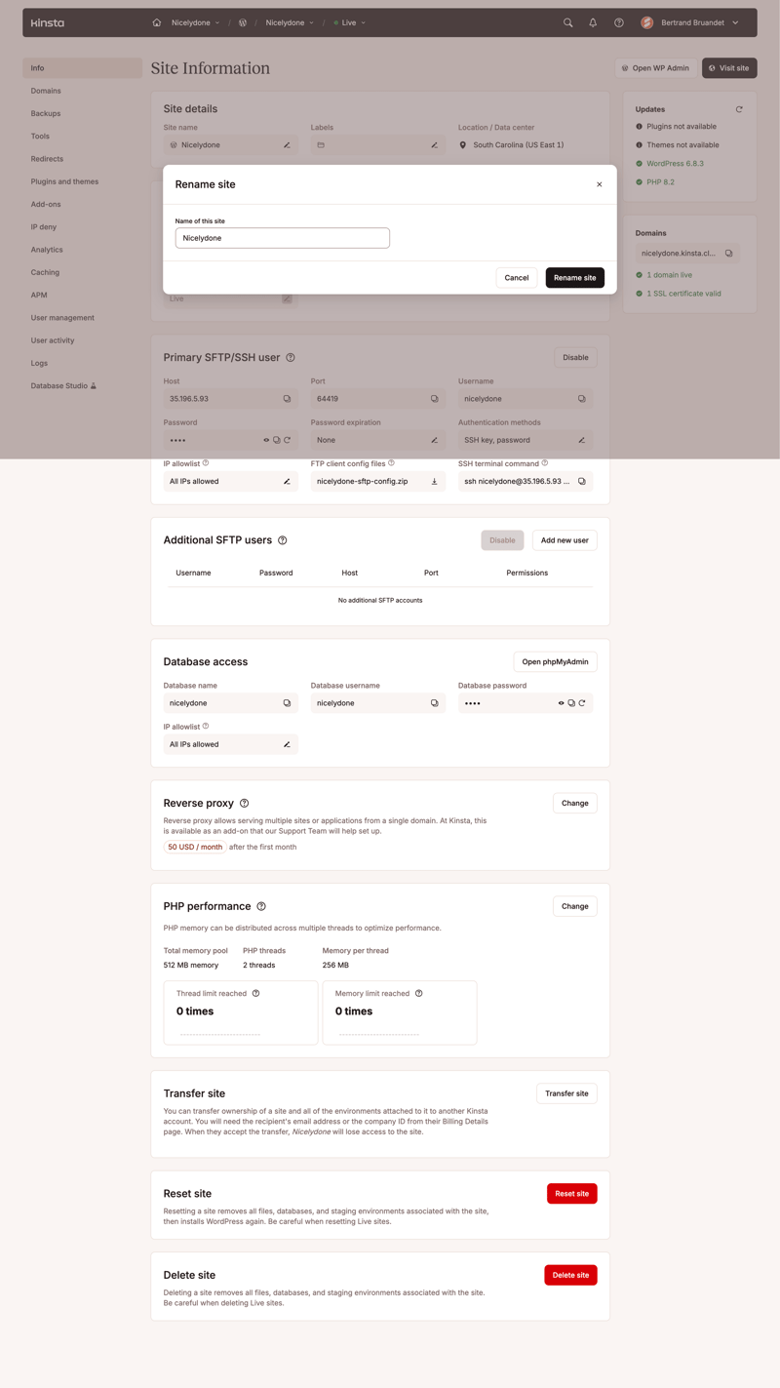Open phpMyAdmin for database access
Viewport: 780px width, 1388px height.
click(x=554, y=660)
